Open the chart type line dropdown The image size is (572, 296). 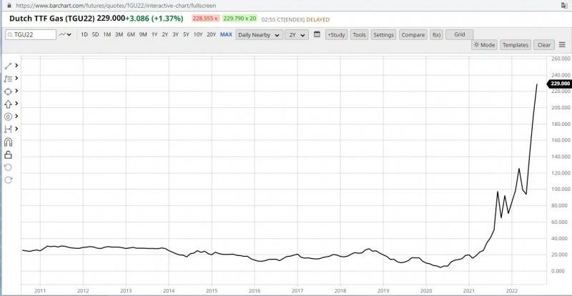click(x=66, y=34)
